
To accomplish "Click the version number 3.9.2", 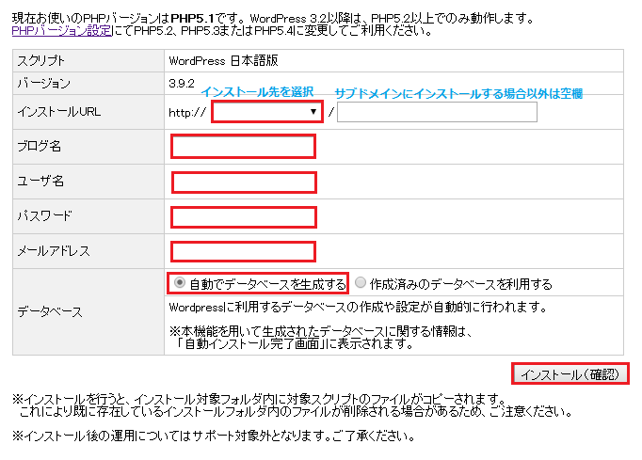I will tap(182, 84).
